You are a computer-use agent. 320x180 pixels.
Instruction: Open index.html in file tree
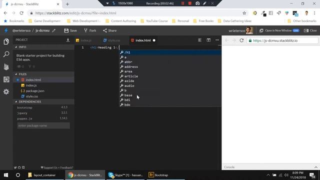[x=43, y=80]
